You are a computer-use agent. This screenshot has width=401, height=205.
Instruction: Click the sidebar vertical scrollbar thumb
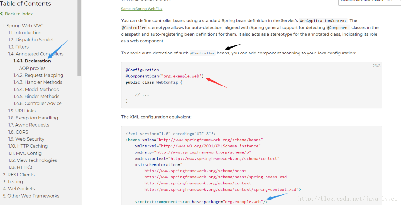(79, 38)
